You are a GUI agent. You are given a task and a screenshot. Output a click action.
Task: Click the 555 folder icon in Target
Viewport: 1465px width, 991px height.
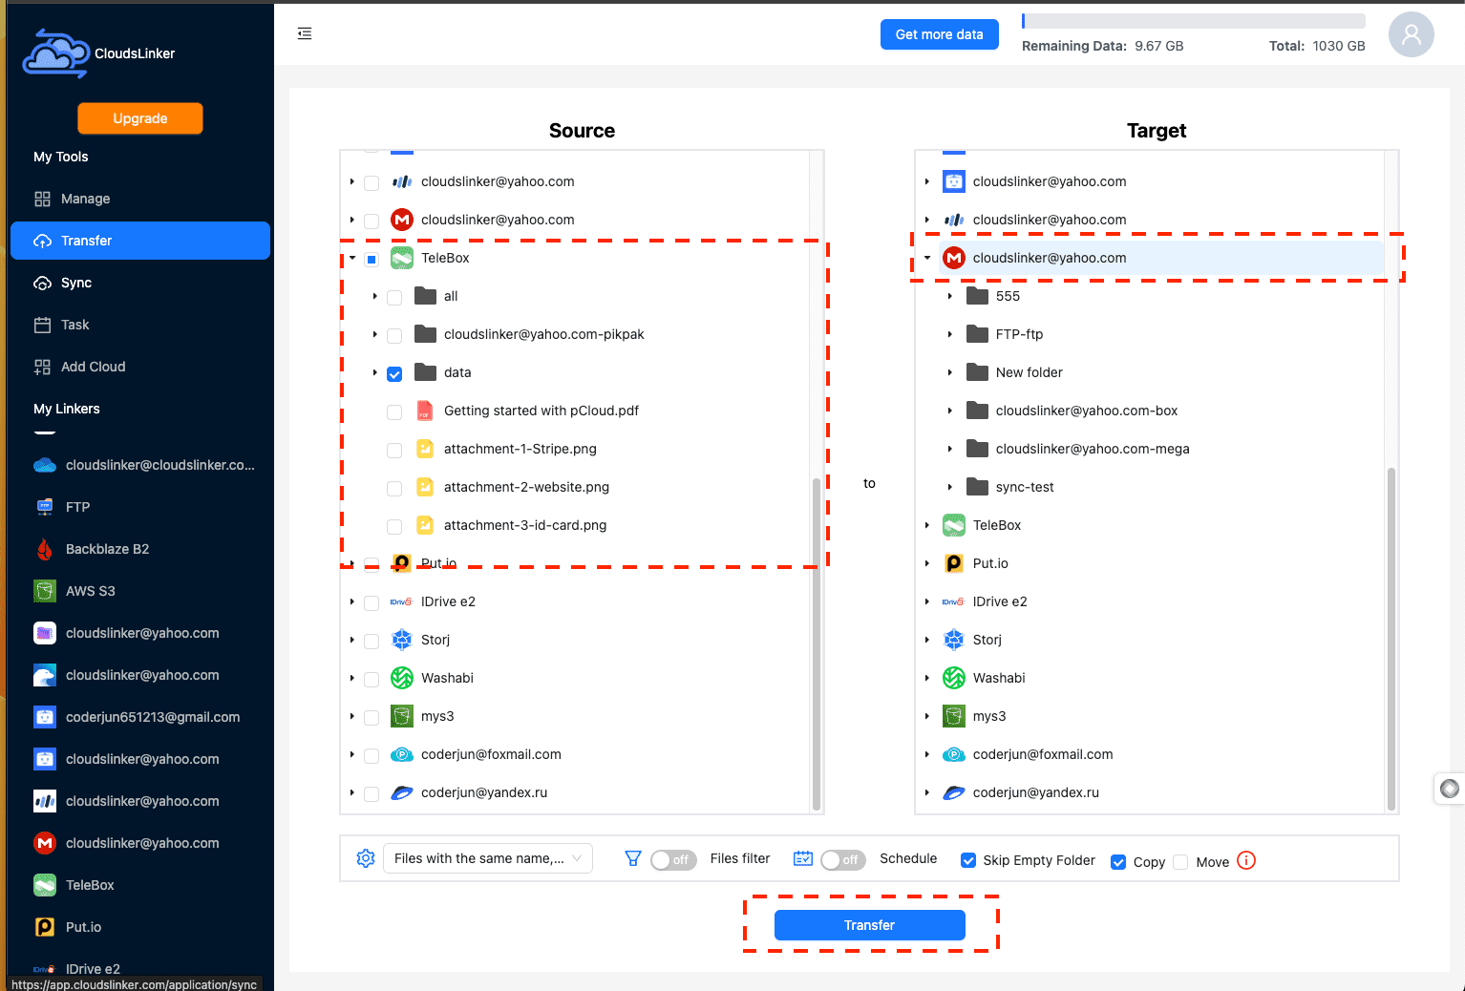pyautogui.click(x=977, y=296)
